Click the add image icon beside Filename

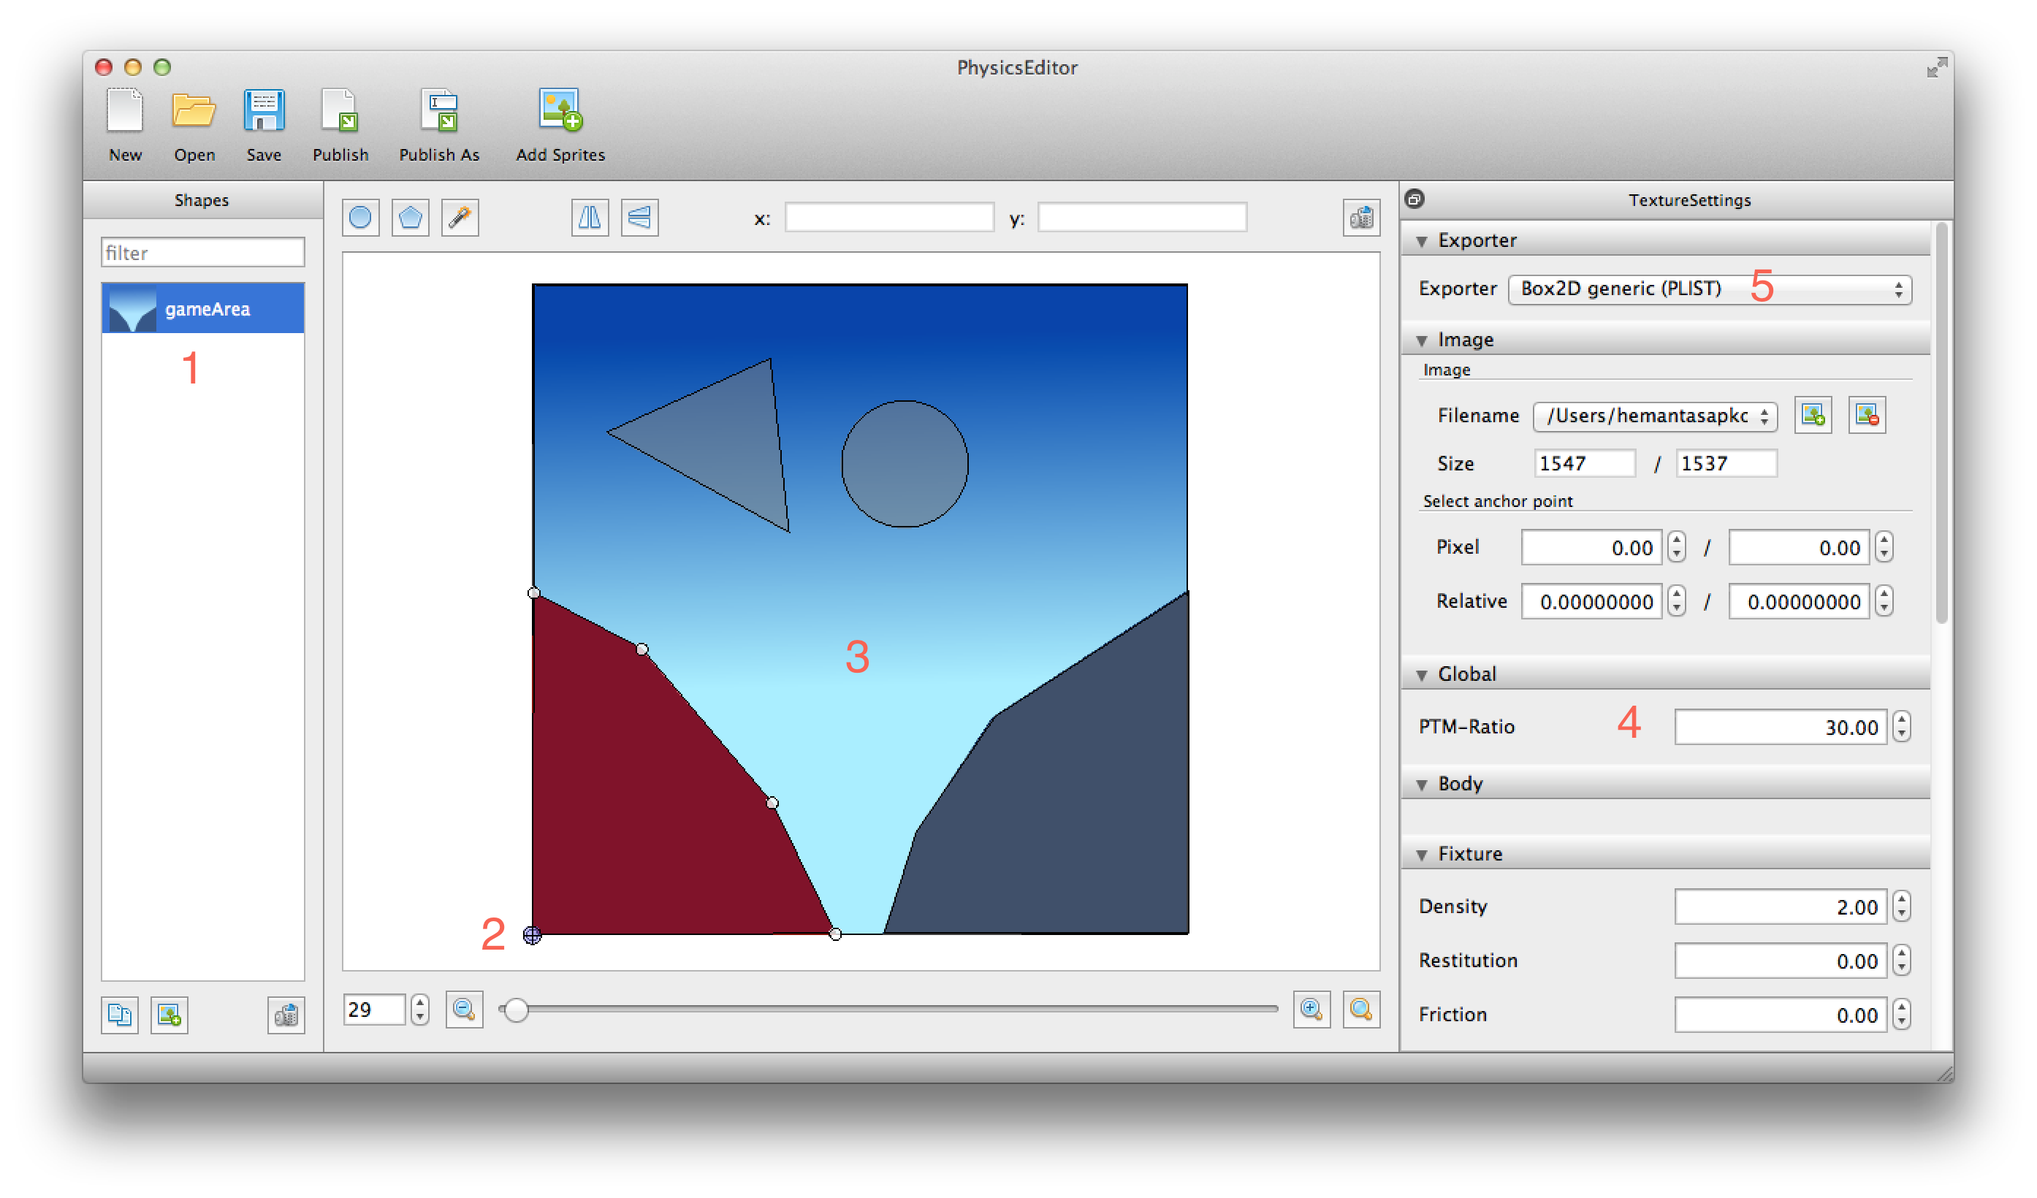tap(1813, 416)
